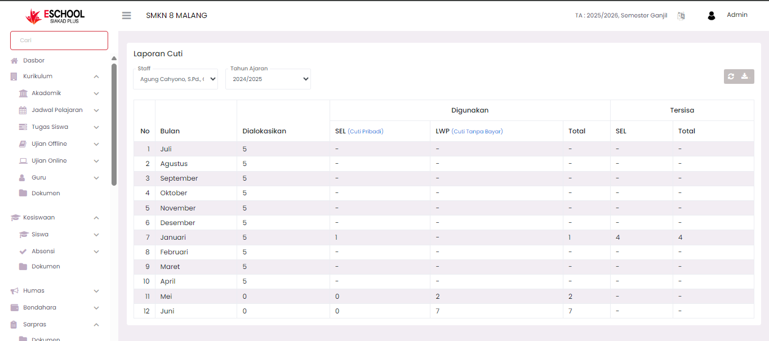
Task: Click the hamburger menu icon
Action: coord(126,16)
